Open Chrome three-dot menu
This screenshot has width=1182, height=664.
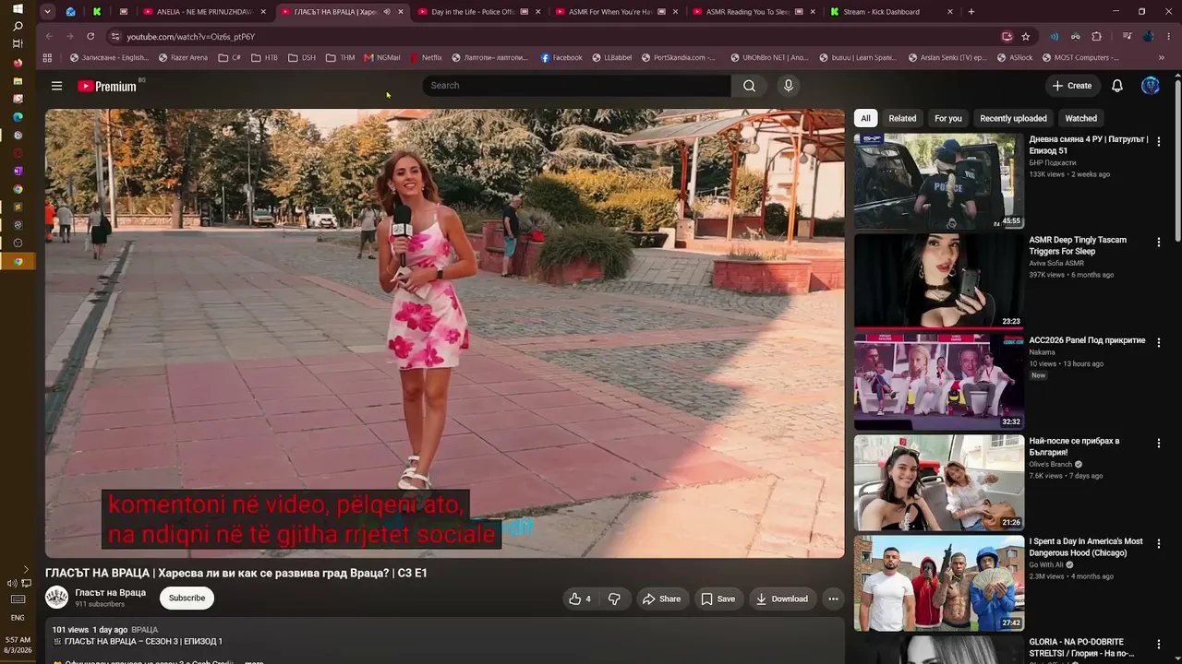point(1169,36)
